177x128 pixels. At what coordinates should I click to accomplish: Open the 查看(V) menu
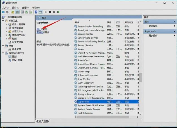click(26, 8)
